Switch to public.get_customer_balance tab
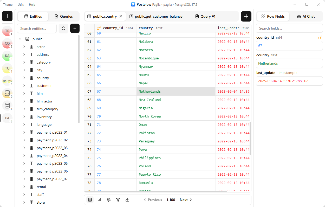Screen dimensions: 325x207 [x=156, y=16]
